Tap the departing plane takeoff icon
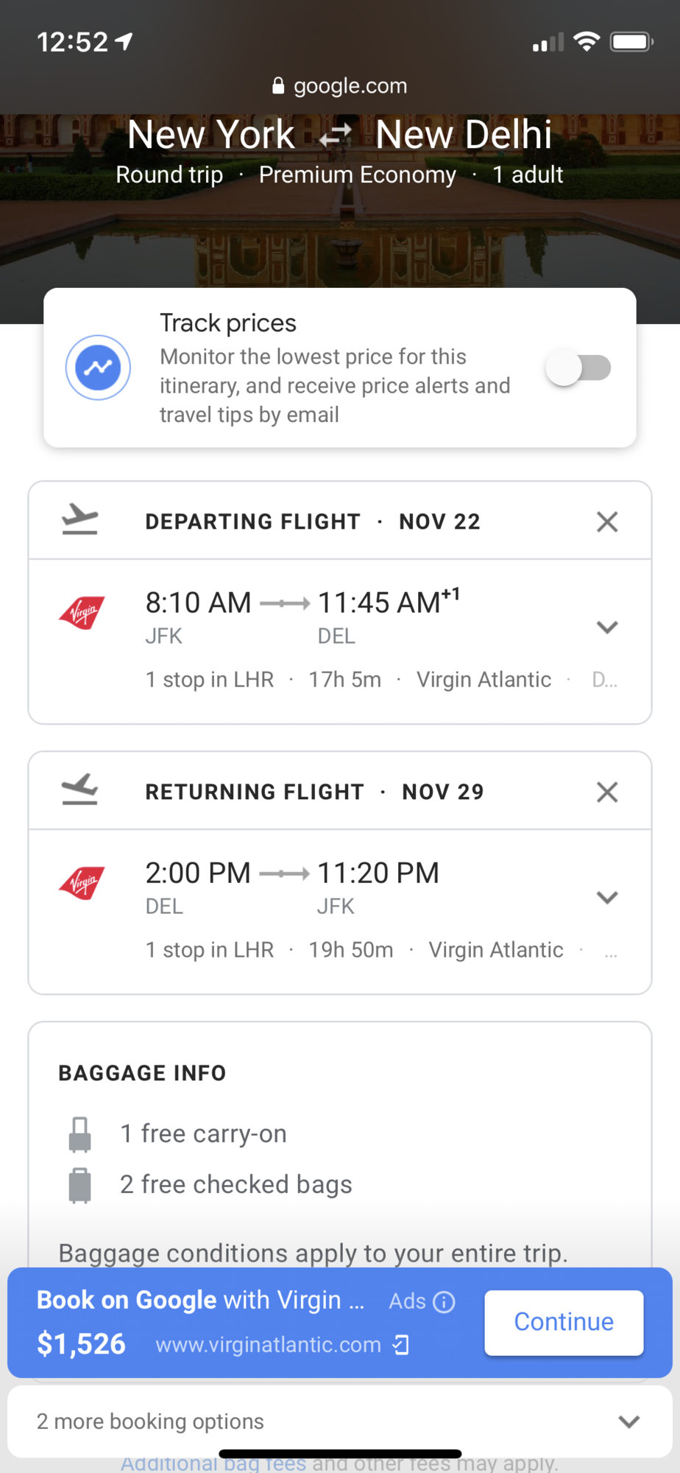 coord(79,520)
